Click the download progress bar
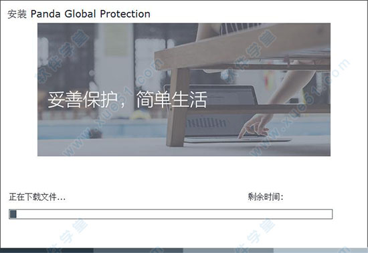Viewport: 368px width, 253px height. coord(171,214)
